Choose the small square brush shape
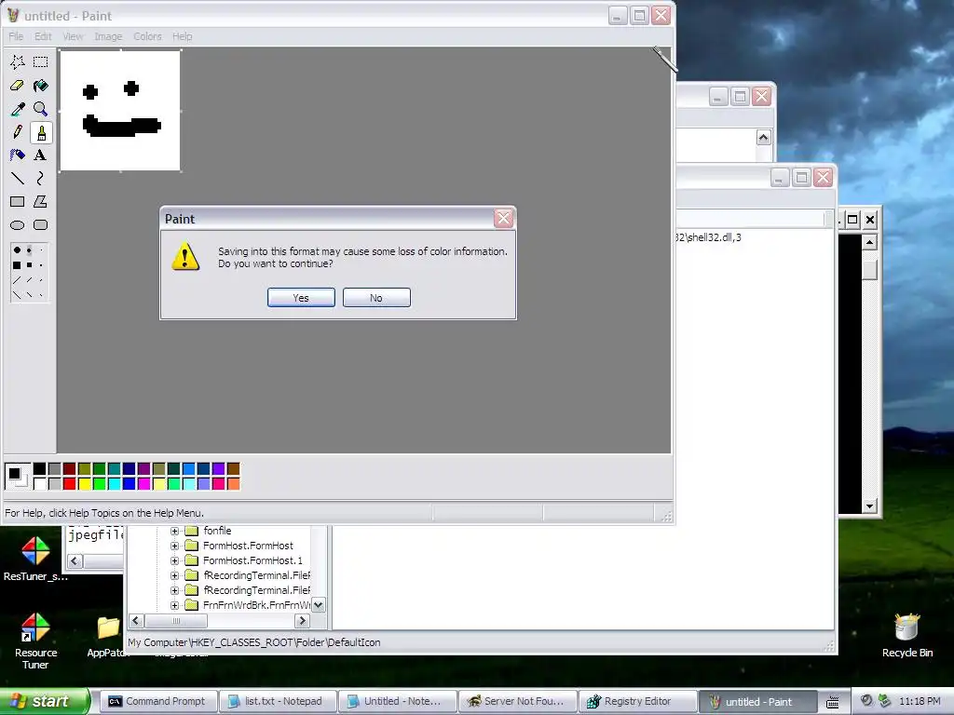 click(41, 265)
